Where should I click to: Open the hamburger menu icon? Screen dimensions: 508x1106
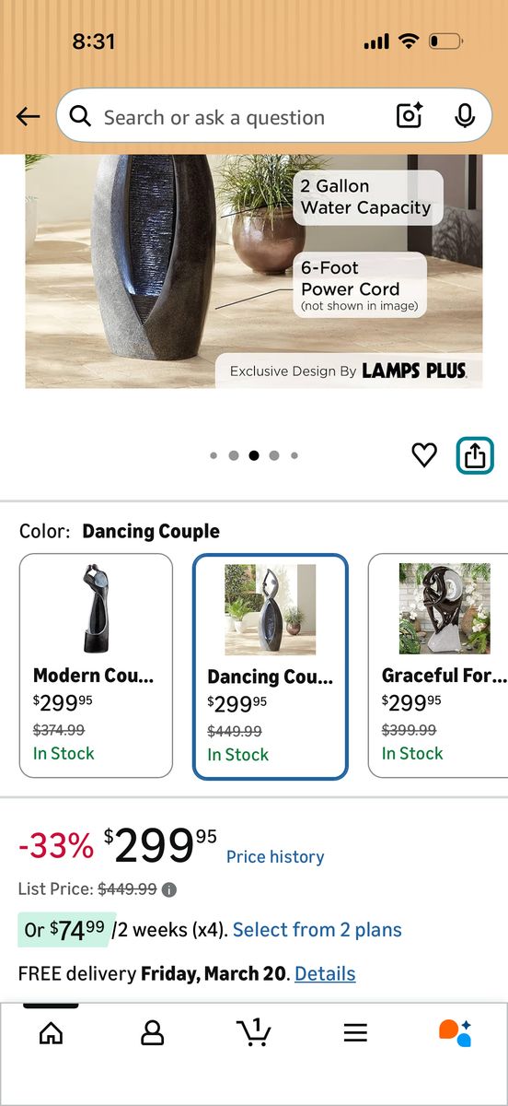(355, 1033)
